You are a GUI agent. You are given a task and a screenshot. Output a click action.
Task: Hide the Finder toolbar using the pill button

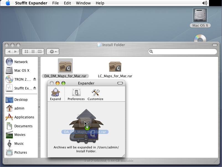215,45
